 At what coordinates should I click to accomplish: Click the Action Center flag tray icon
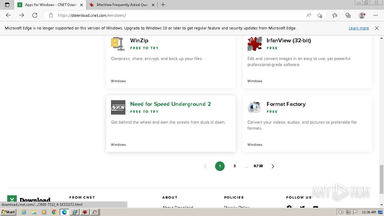[355, 212]
